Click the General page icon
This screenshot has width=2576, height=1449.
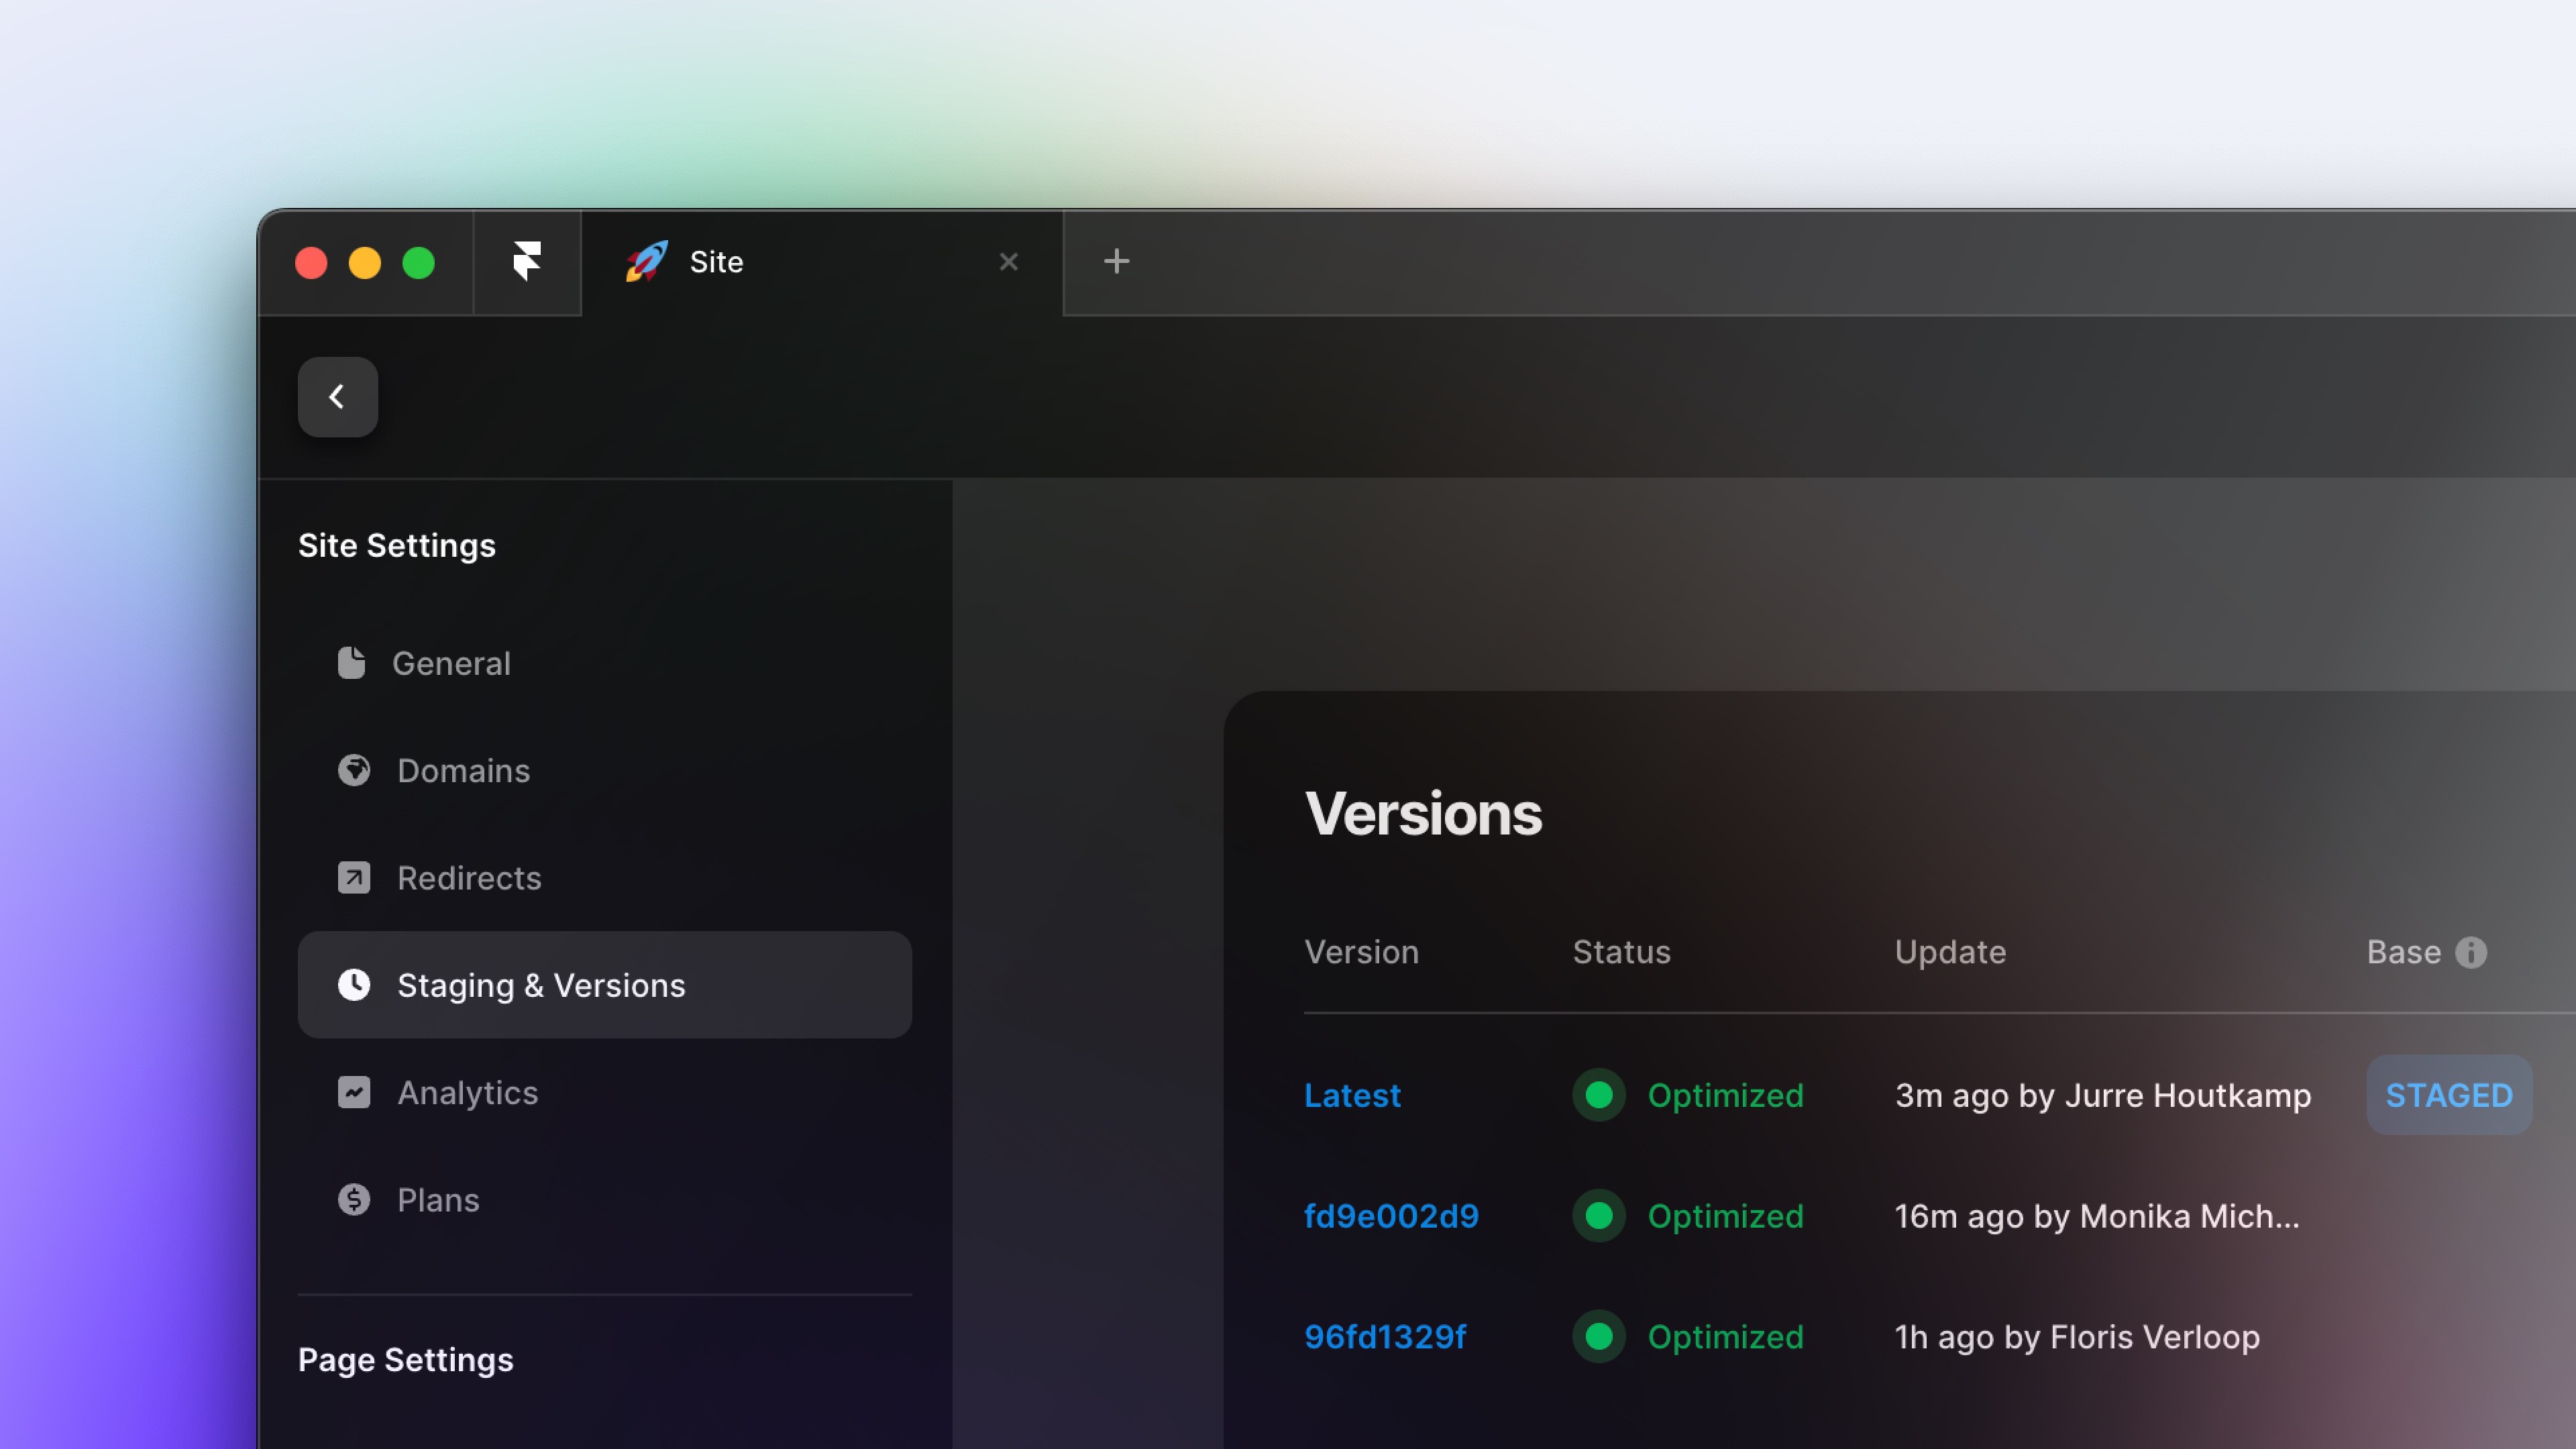click(351, 663)
